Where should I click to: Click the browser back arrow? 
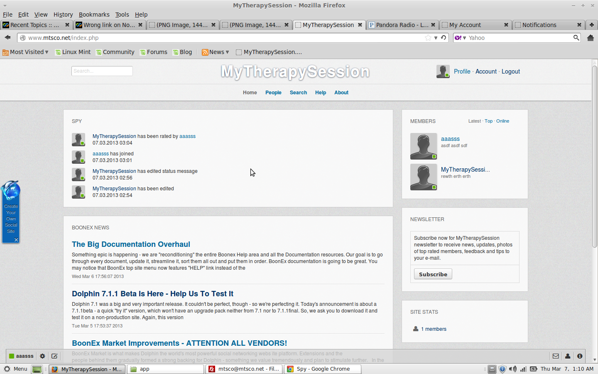7,38
